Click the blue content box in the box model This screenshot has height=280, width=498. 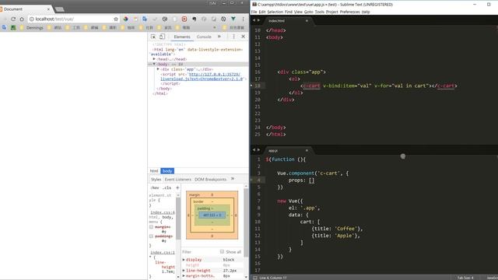point(212,215)
